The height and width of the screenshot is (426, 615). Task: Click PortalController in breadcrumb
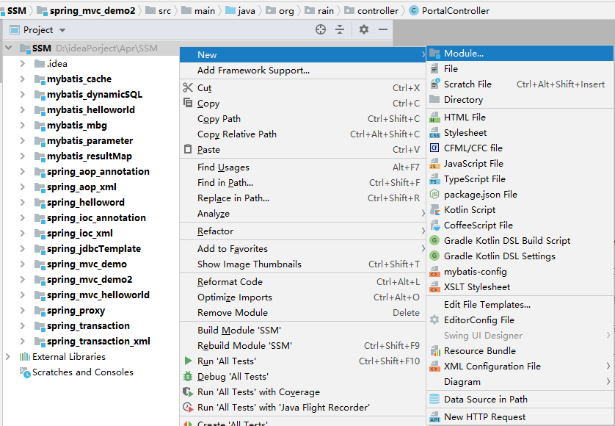[449, 10]
